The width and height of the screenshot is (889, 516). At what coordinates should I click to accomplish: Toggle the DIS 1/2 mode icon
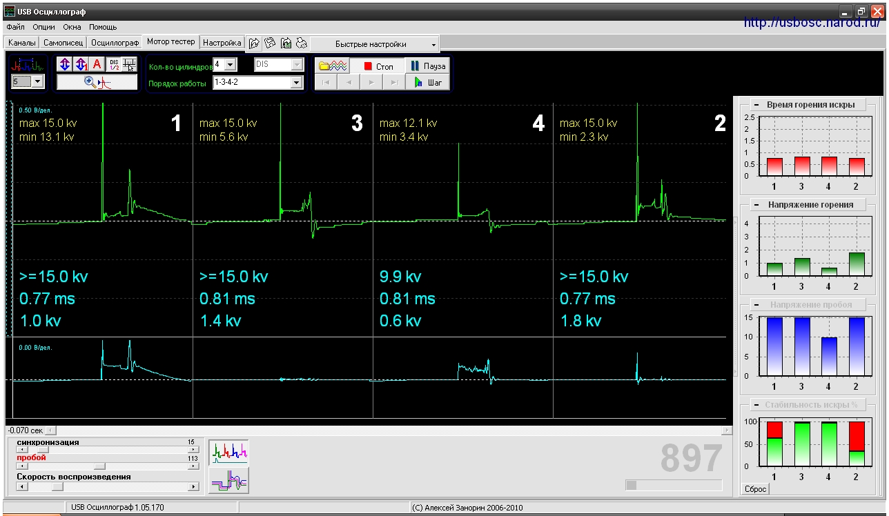tap(113, 64)
